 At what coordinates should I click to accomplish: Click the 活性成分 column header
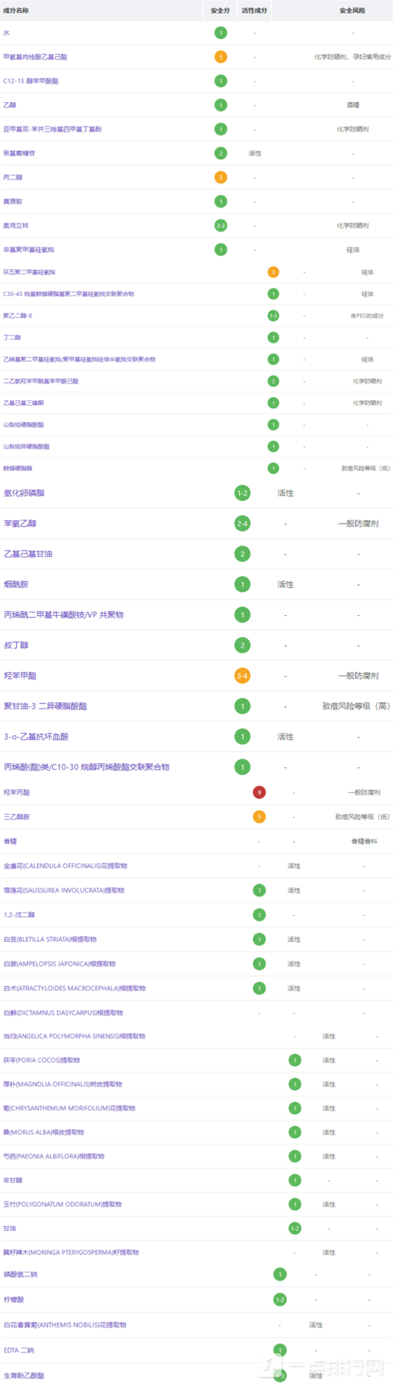(254, 10)
